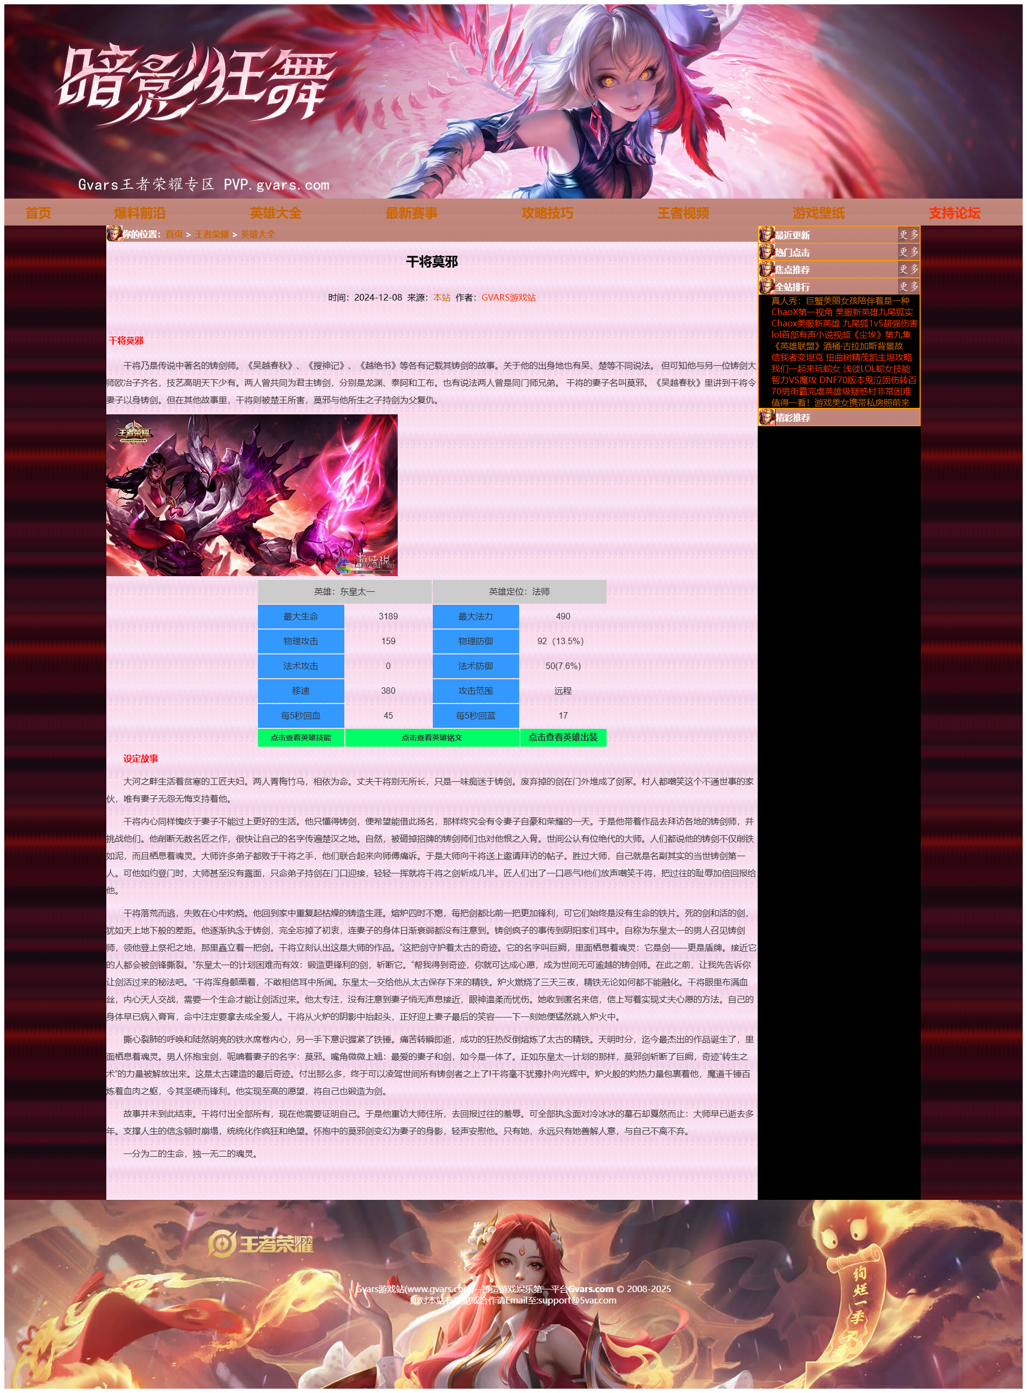
Task: Open link 信我者变坦克 扭曲树精茂凯主坦攻略
Action: tap(842, 357)
